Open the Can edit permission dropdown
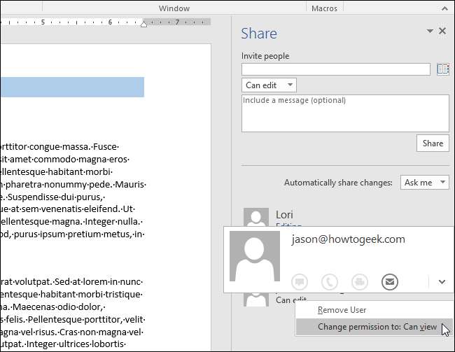Screen dimensions: 455x352 pos(269,85)
